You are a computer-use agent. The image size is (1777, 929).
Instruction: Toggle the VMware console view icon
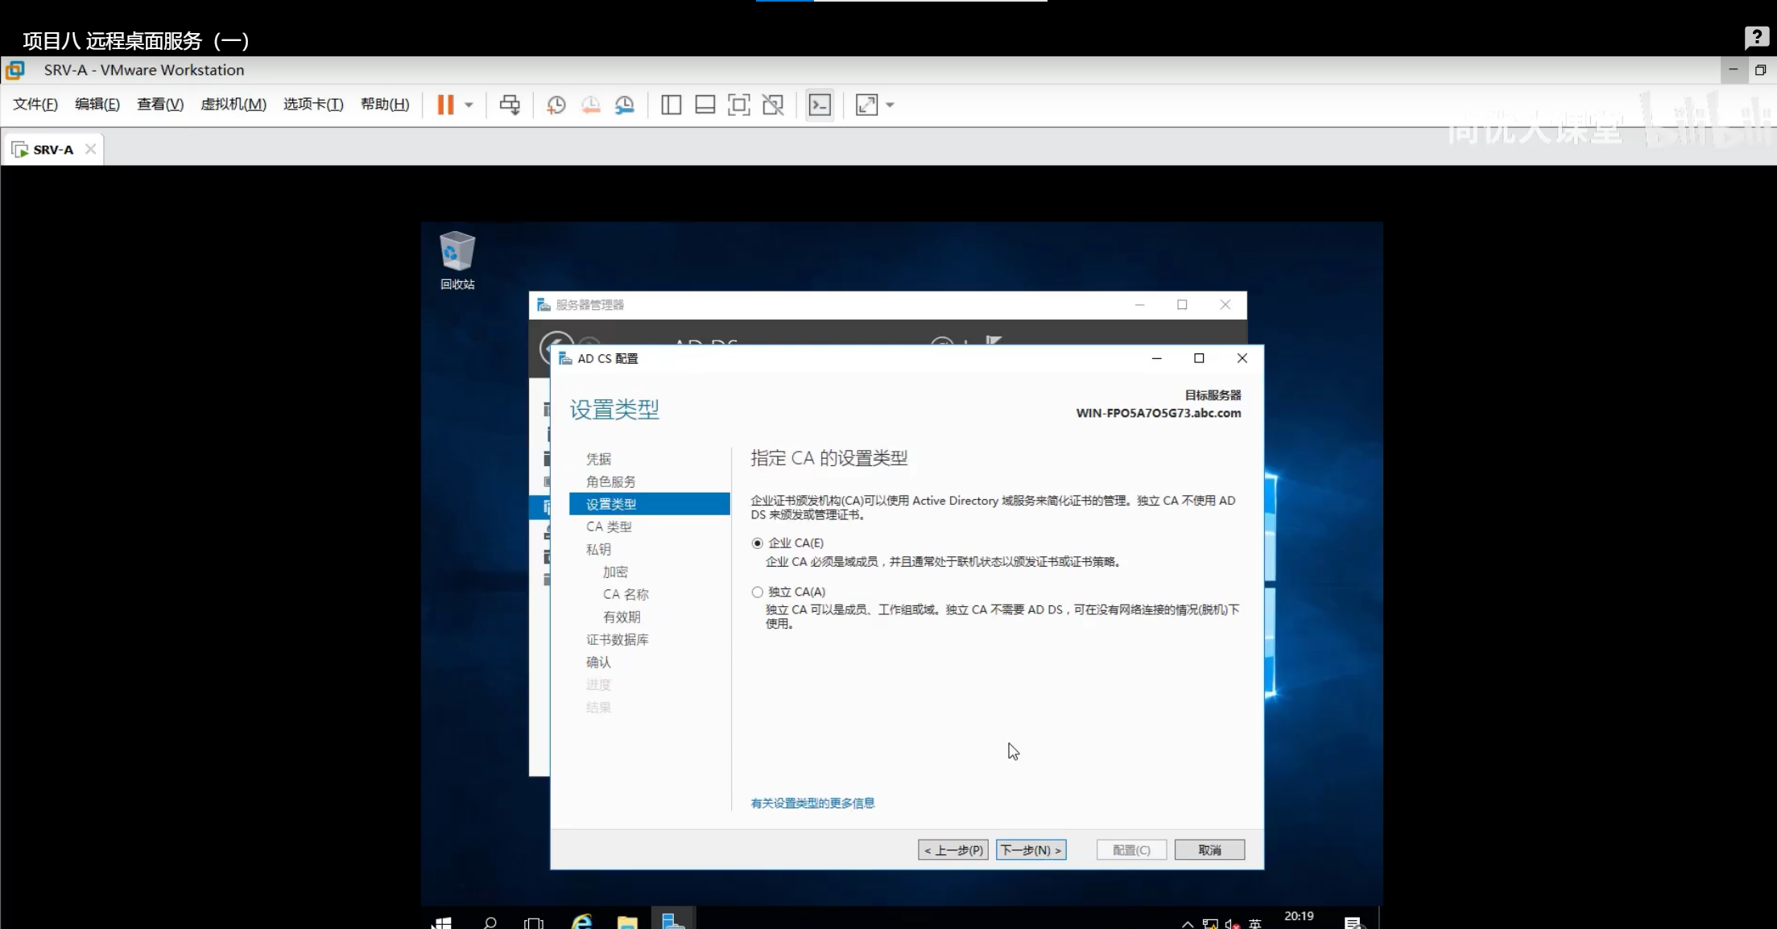click(x=820, y=105)
